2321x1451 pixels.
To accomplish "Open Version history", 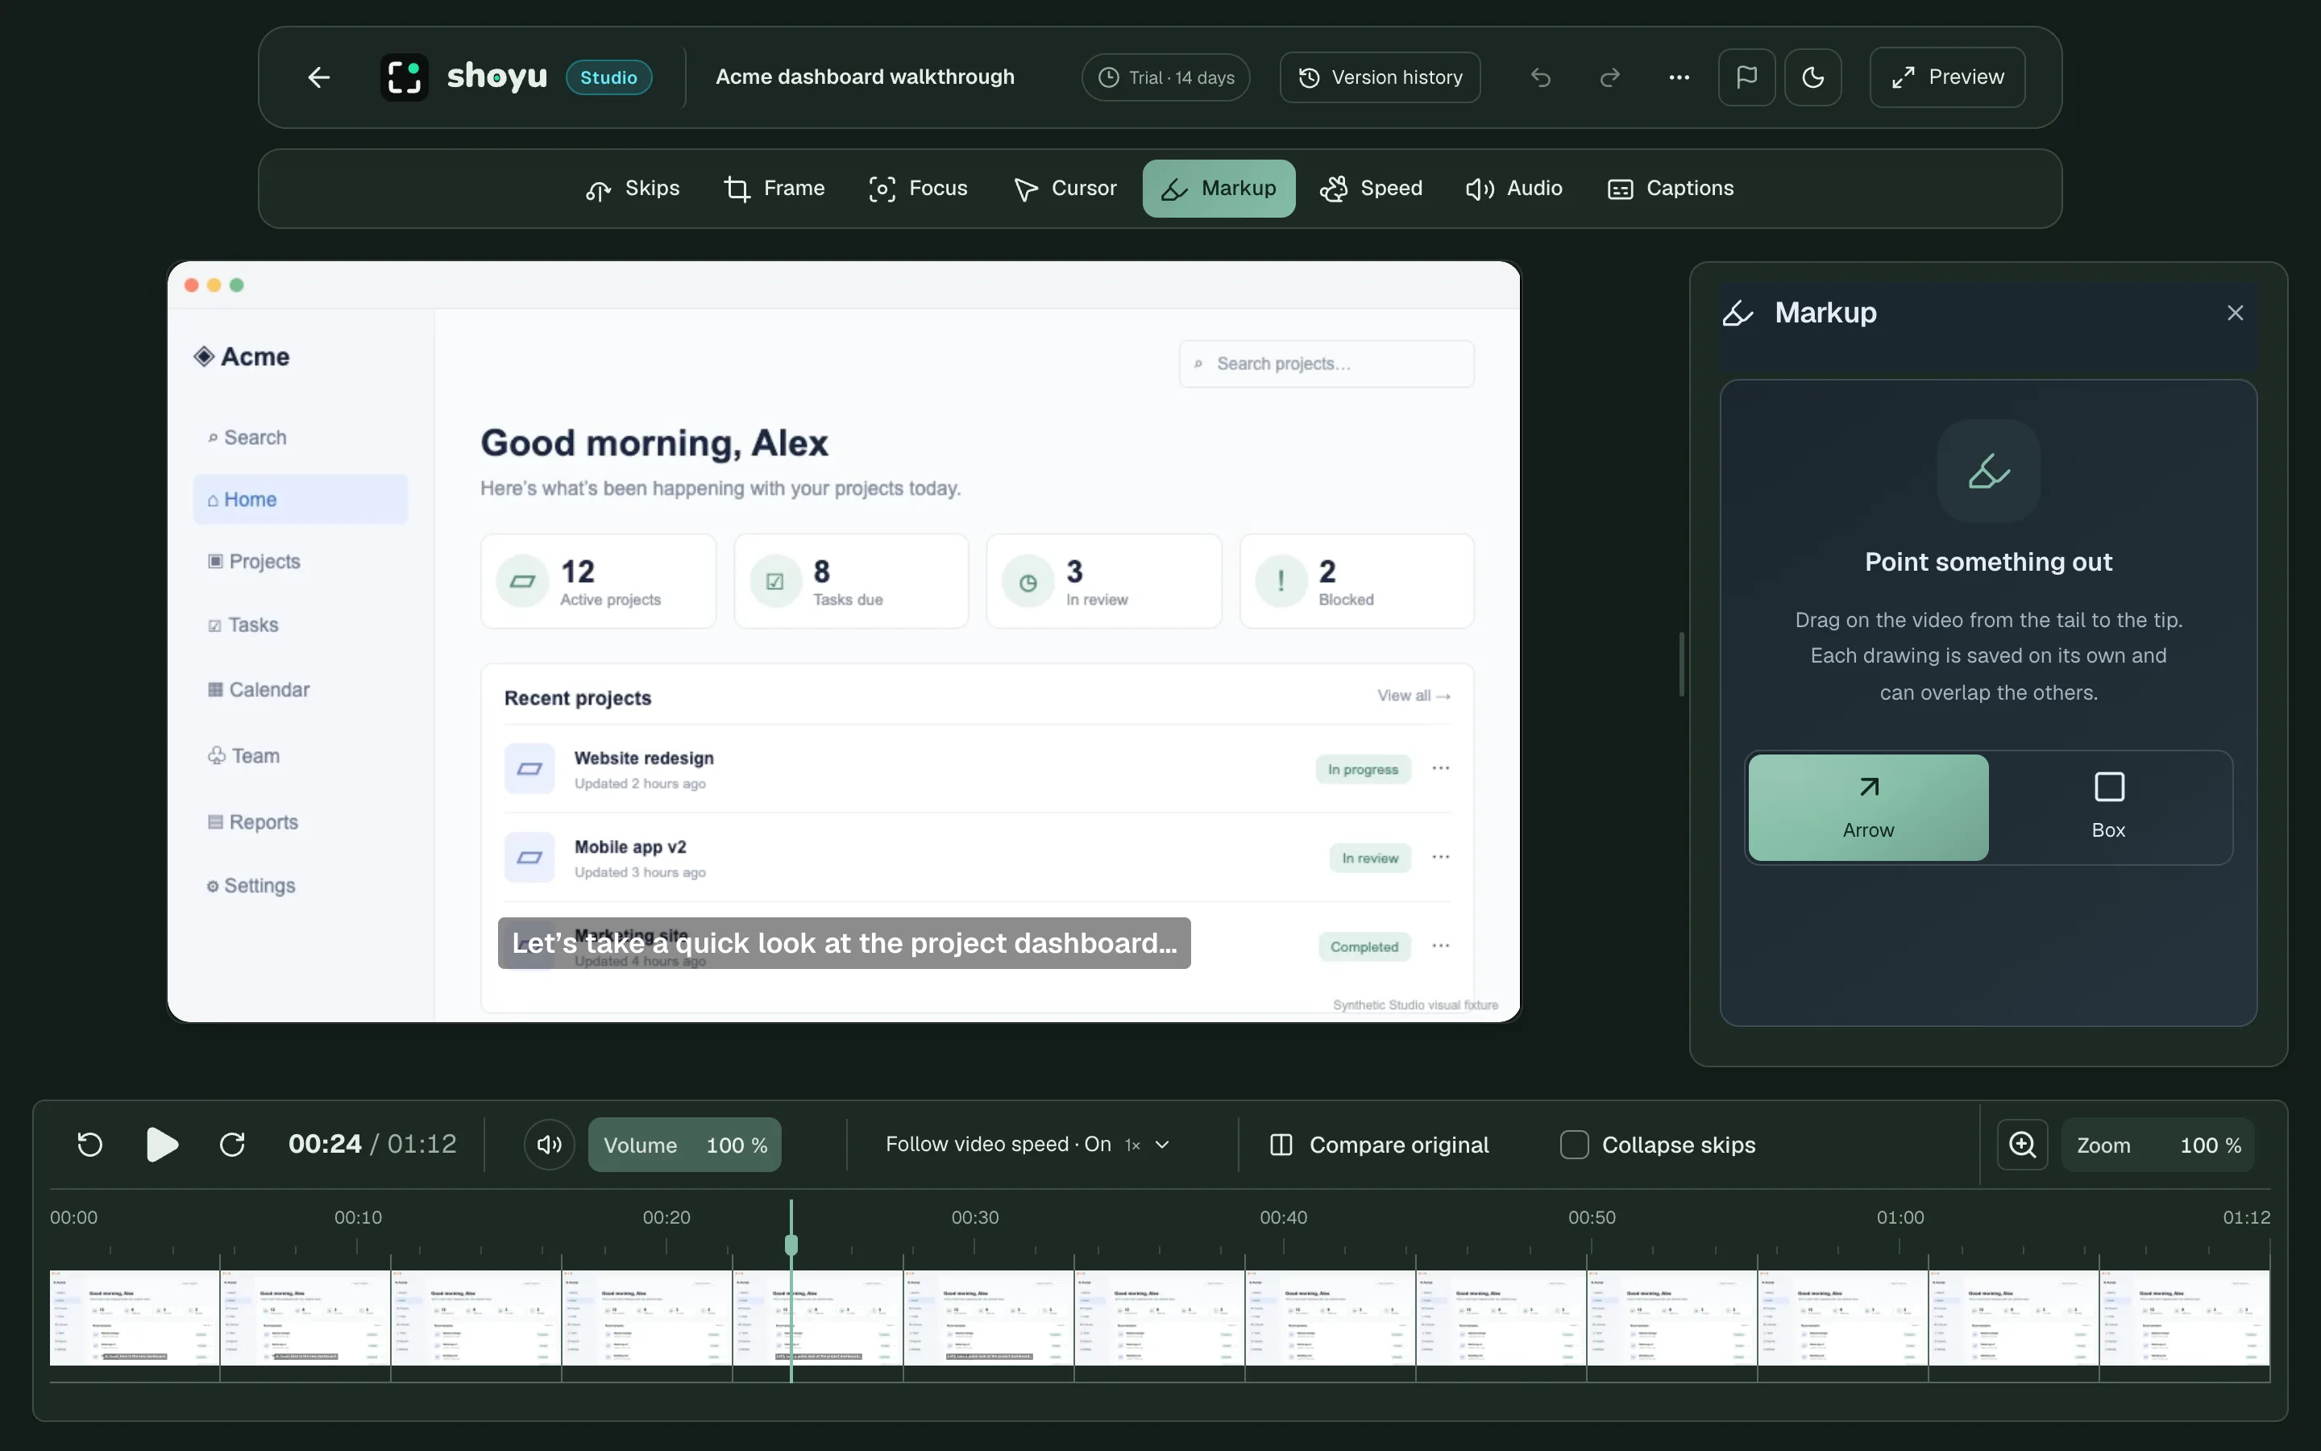I will pos(1379,77).
